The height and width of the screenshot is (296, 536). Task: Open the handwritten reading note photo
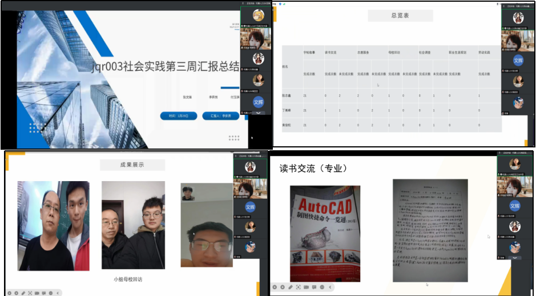click(x=430, y=230)
